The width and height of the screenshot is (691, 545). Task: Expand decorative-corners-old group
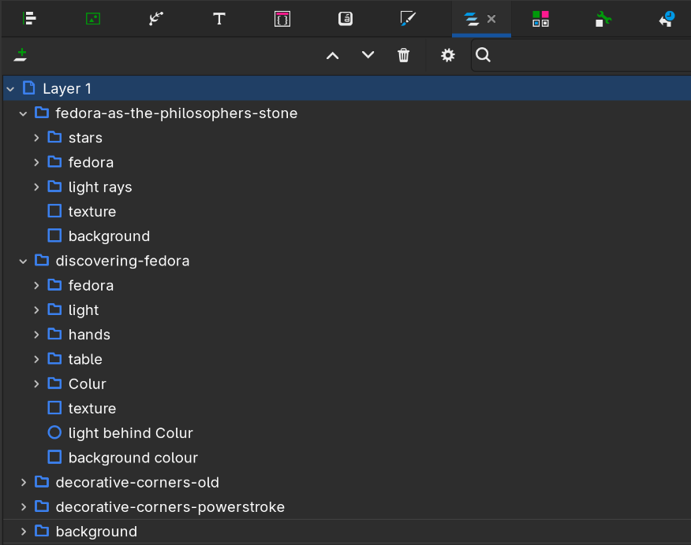pyautogui.click(x=24, y=483)
